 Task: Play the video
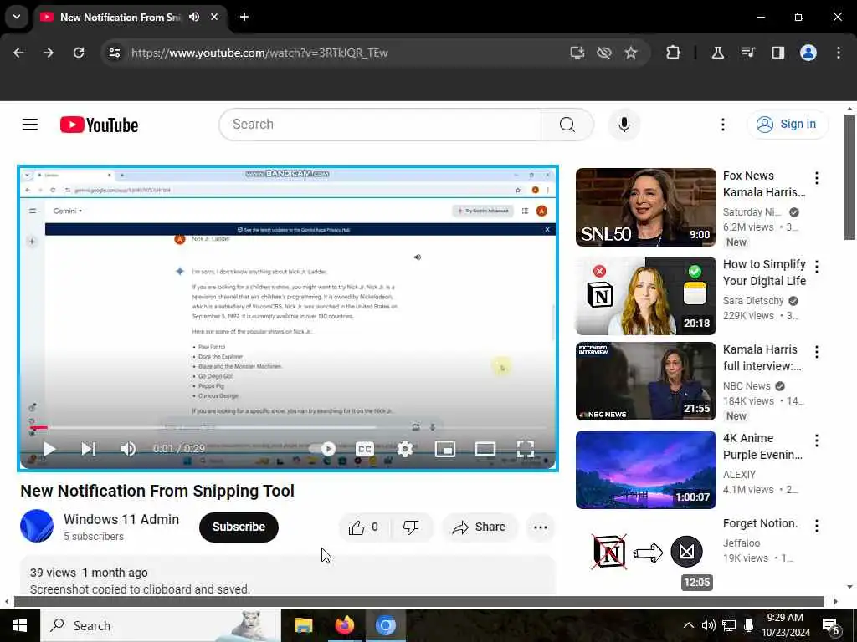49,449
